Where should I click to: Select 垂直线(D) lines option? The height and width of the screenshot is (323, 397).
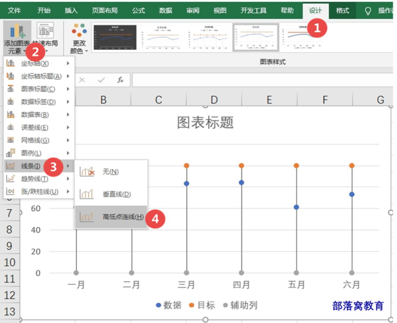[111, 194]
